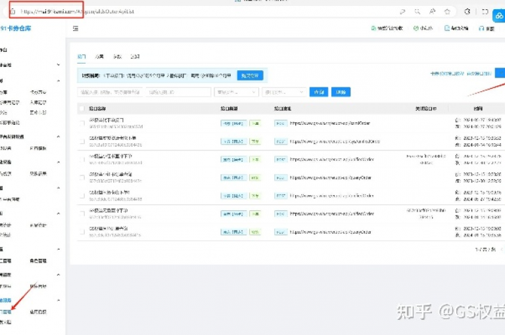
Task: Toggle sidebar with the hamburger menu icon
Action: (x=76, y=29)
